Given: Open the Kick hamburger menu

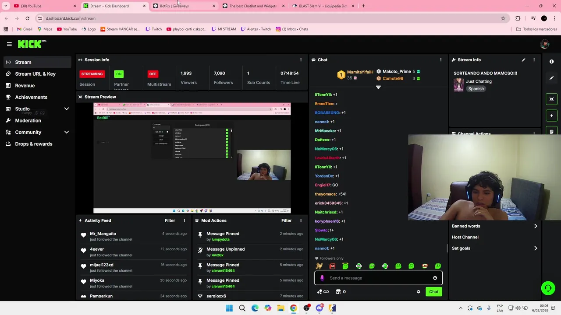Looking at the screenshot, I should (x=9, y=44).
